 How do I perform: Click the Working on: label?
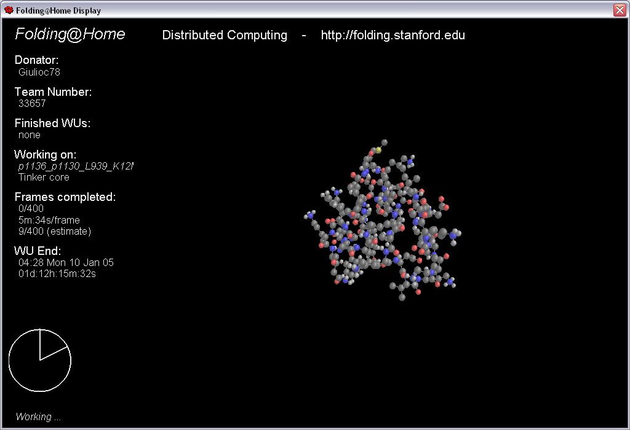45,154
